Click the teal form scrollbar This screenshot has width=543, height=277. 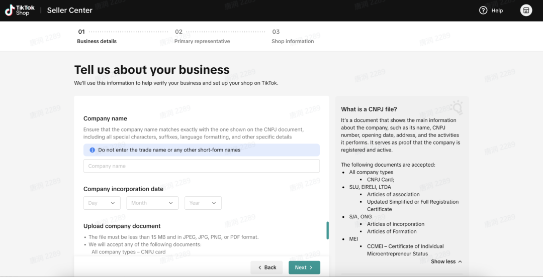(x=328, y=230)
